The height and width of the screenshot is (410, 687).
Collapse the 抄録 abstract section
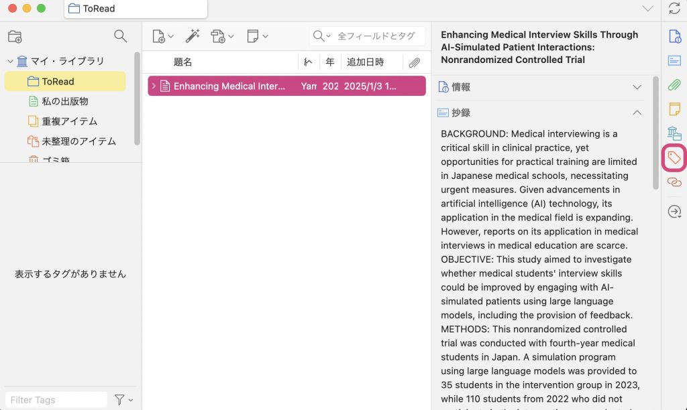[637, 113]
